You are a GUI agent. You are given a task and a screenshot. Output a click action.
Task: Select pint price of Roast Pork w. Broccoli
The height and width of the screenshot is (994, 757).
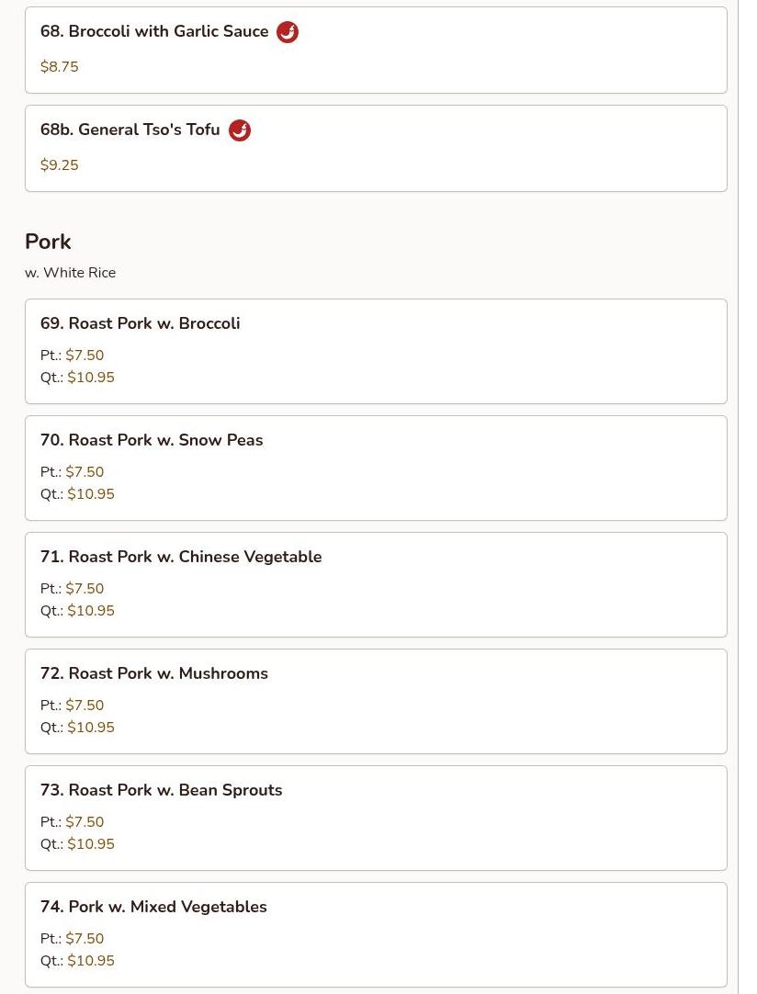coord(85,356)
